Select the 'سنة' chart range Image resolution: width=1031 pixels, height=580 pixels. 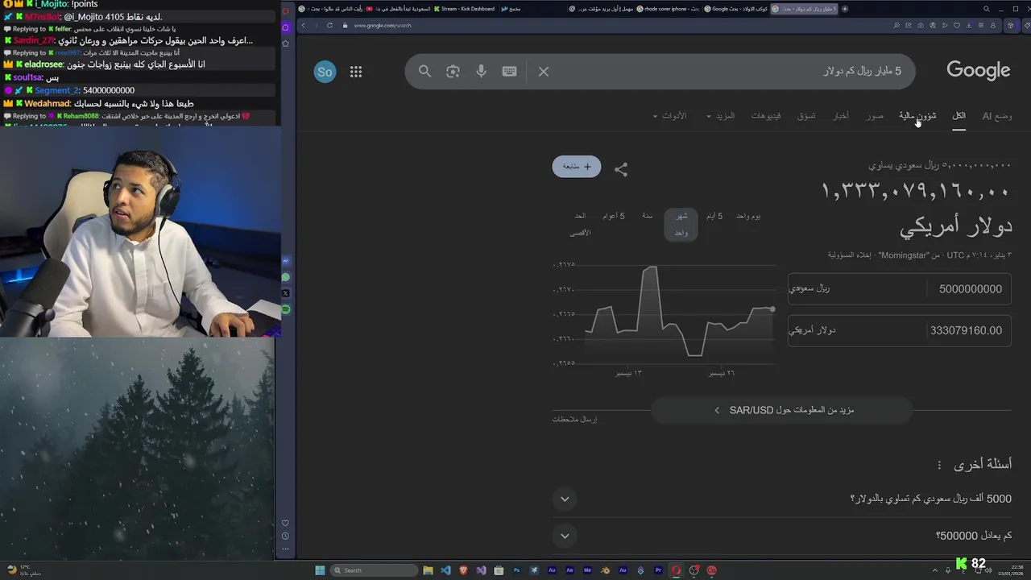pyautogui.click(x=648, y=216)
